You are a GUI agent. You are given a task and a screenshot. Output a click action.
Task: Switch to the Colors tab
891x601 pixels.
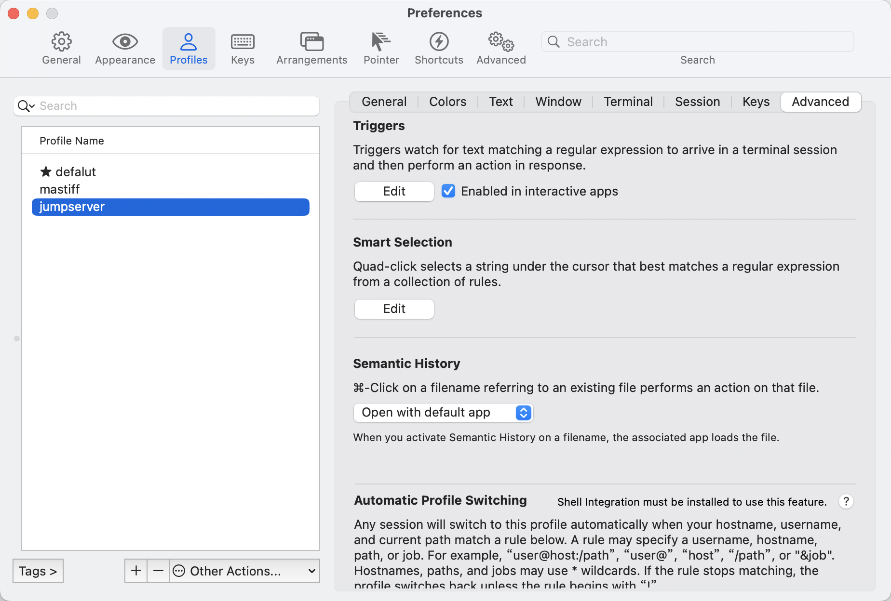(x=447, y=102)
